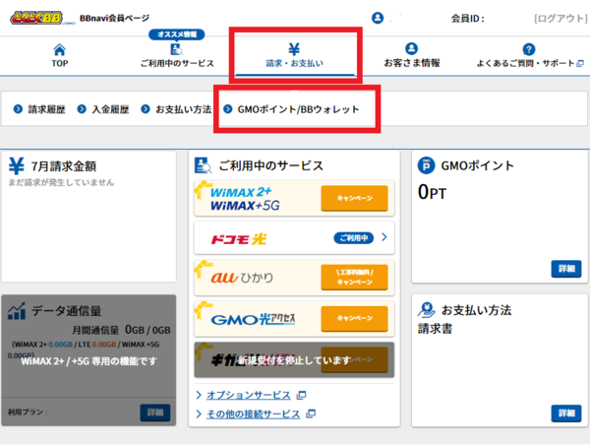Image resolution: width=590 pixels, height=445 pixels.
Task: Click the TOP home icon
Action: pyautogui.click(x=59, y=50)
